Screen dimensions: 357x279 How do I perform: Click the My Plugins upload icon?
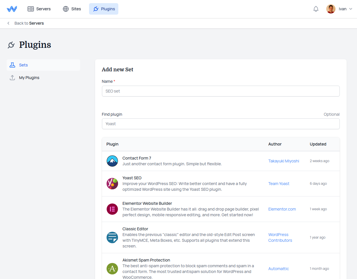point(12,78)
